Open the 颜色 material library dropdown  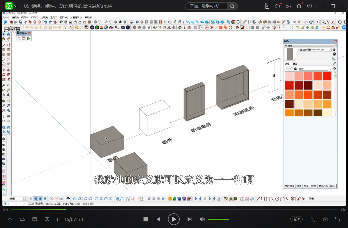tap(315, 69)
